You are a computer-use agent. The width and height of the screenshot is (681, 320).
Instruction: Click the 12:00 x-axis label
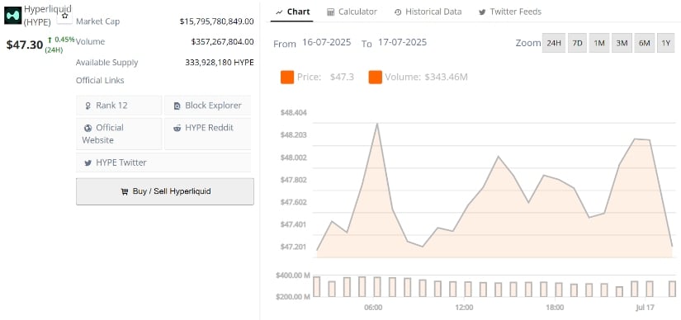pos(464,308)
